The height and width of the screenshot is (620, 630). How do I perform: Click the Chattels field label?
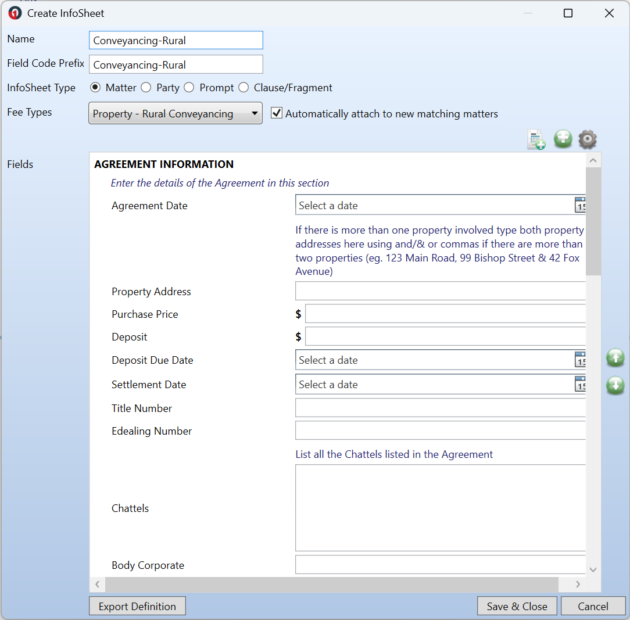coord(130,508)
